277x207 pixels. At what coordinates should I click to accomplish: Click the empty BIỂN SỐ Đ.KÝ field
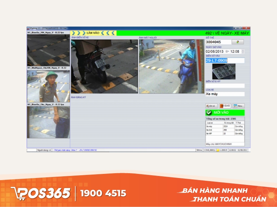pos(225,86)
